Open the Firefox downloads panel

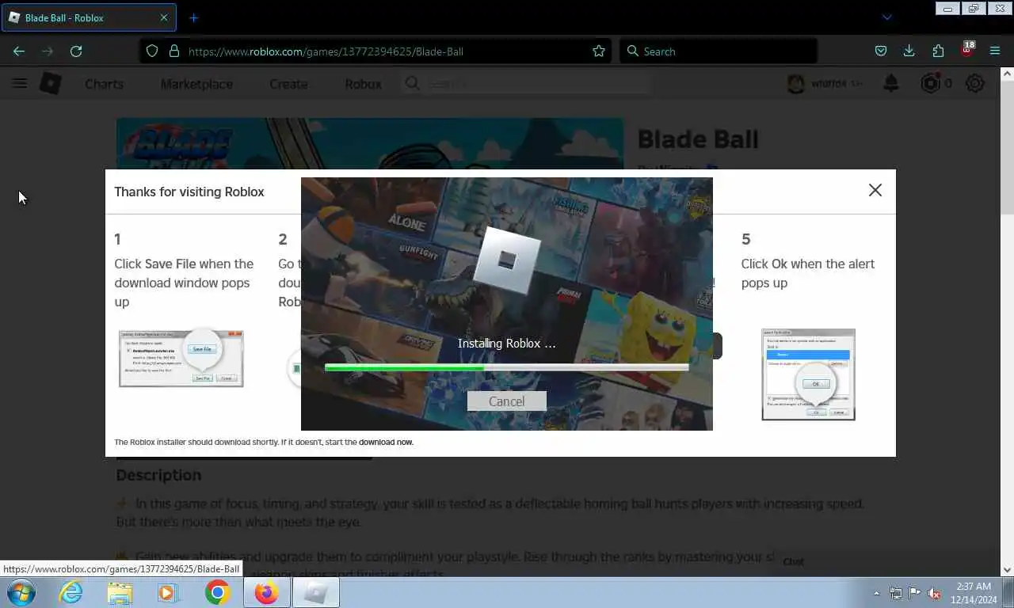click(909, 51)
